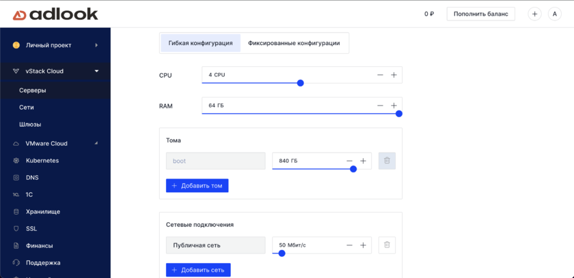The width and height of the screenshot is (574, 278).
Task: Click the plus icon in the top header
Action: point(534,14)
